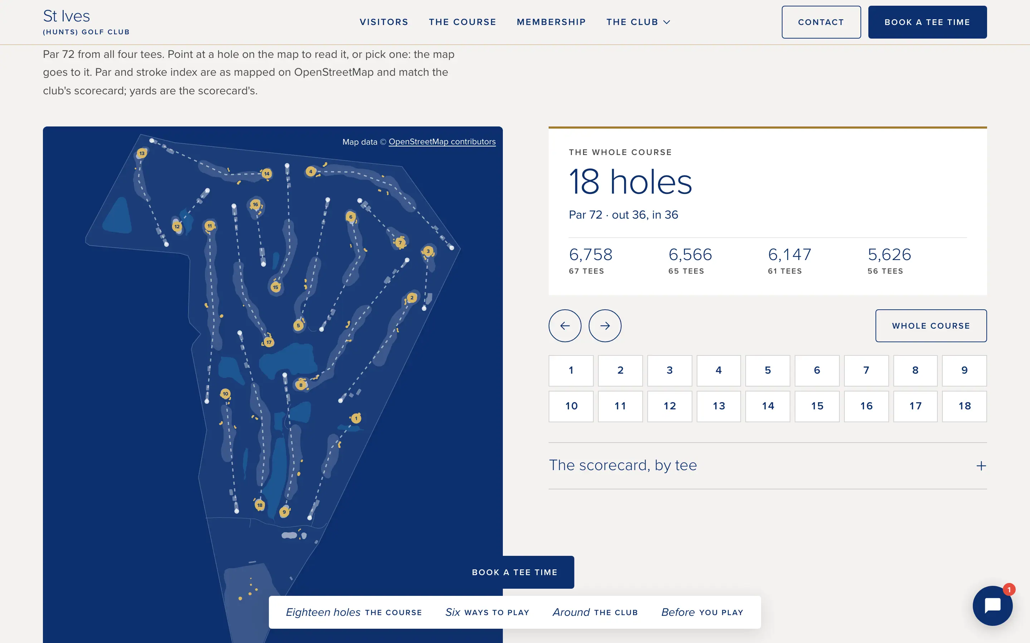1030x643 pixels.
Task: Jump to Around the Club section
Action: [x=595, y=612]
